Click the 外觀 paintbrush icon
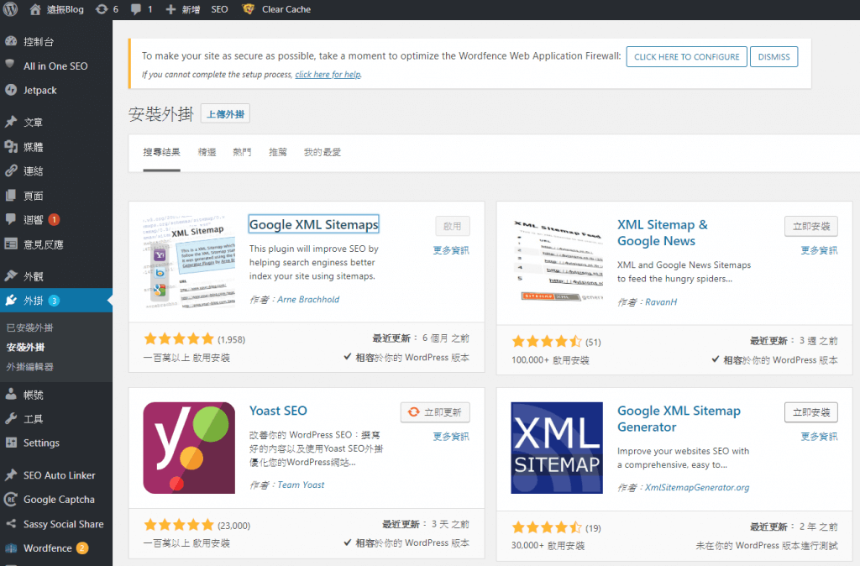860x566 pixels. (x=11, y=276)
